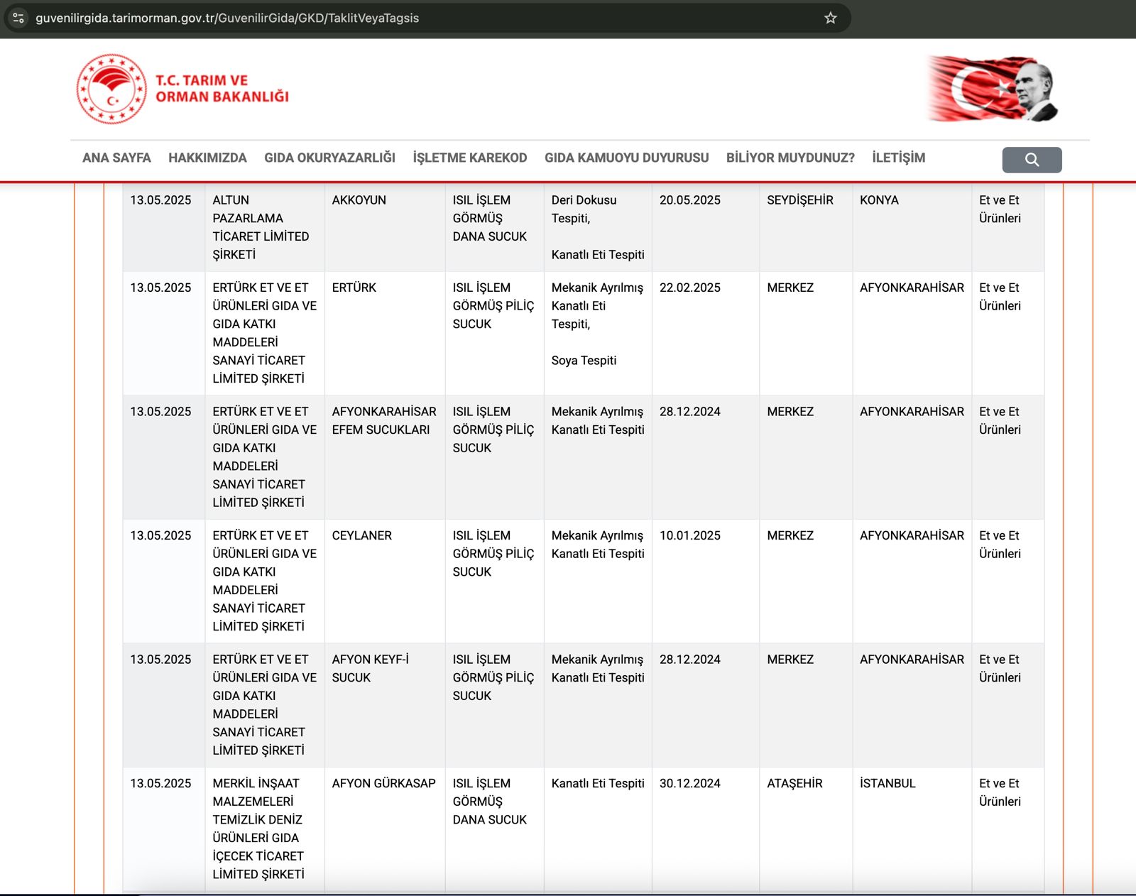Click MERKEZ in the CEYLANER row
Viewport: 1136px width, 896px height.
pyautogui.click(x=790, y=535)
